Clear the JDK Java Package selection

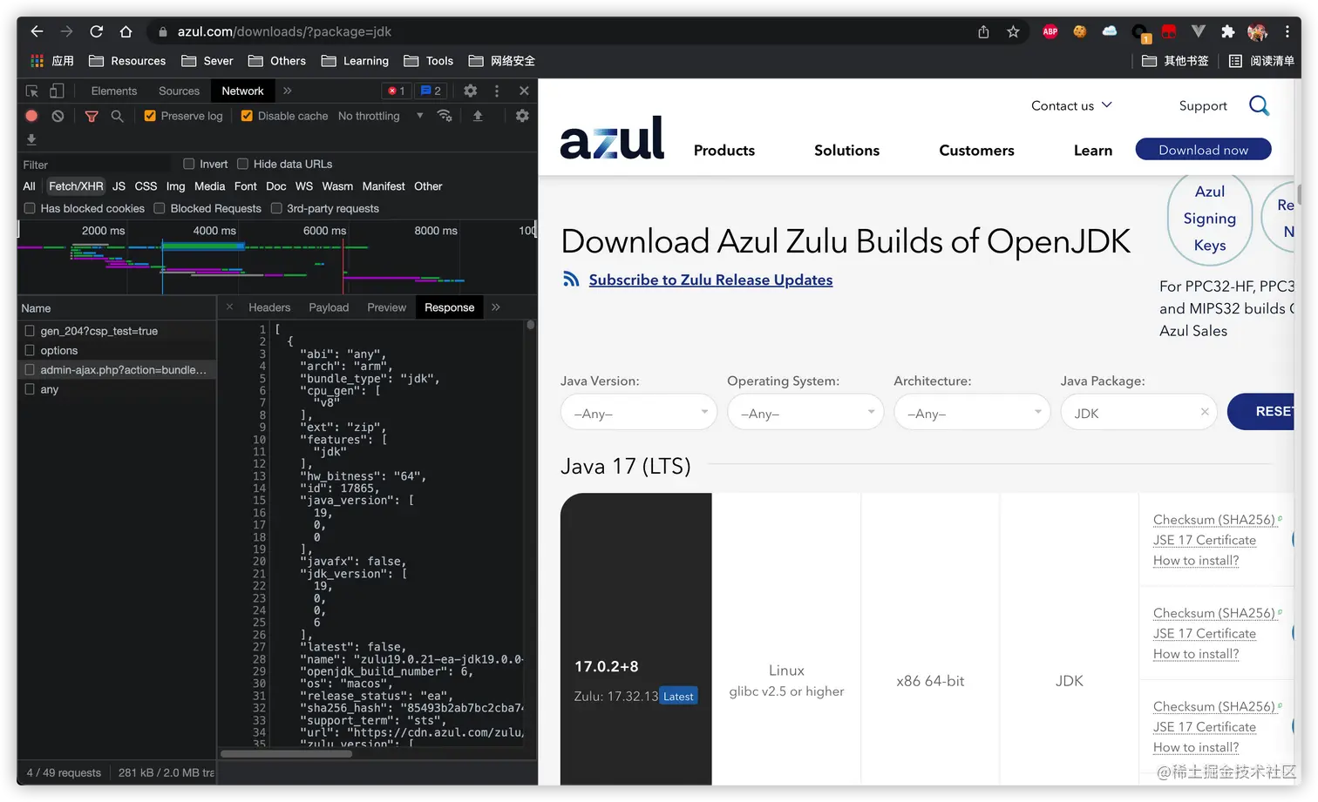point(1205,412)
